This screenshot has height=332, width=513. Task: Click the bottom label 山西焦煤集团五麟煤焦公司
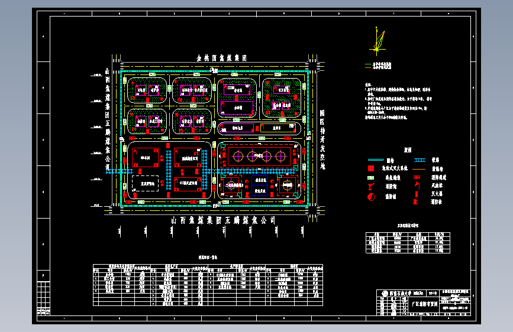pos(223,220)
